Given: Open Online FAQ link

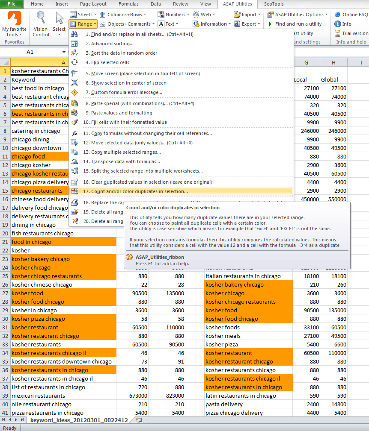Looking at the screenshot, I should coord(351,15).
